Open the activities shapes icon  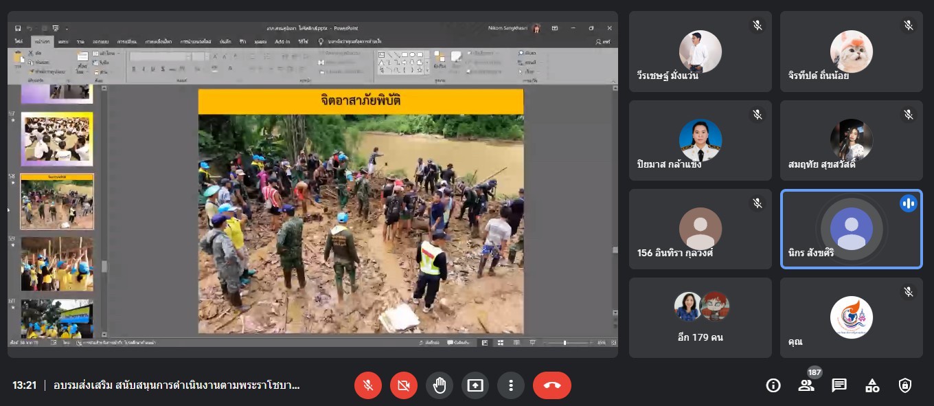(x=872, y=385)
